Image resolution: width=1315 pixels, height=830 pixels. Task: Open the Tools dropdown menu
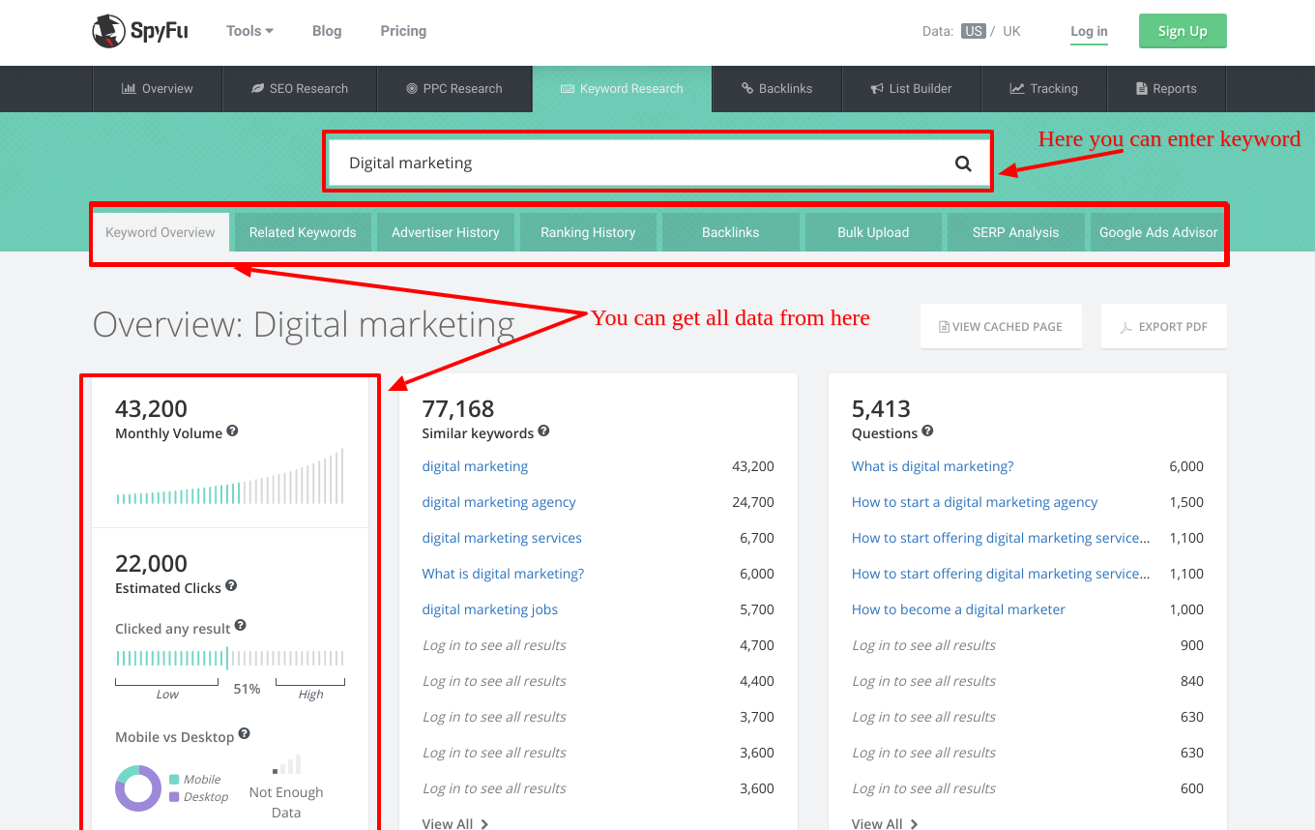(249, 31)
